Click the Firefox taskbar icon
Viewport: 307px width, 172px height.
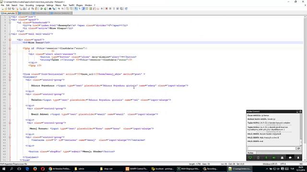tap(35, 169)
